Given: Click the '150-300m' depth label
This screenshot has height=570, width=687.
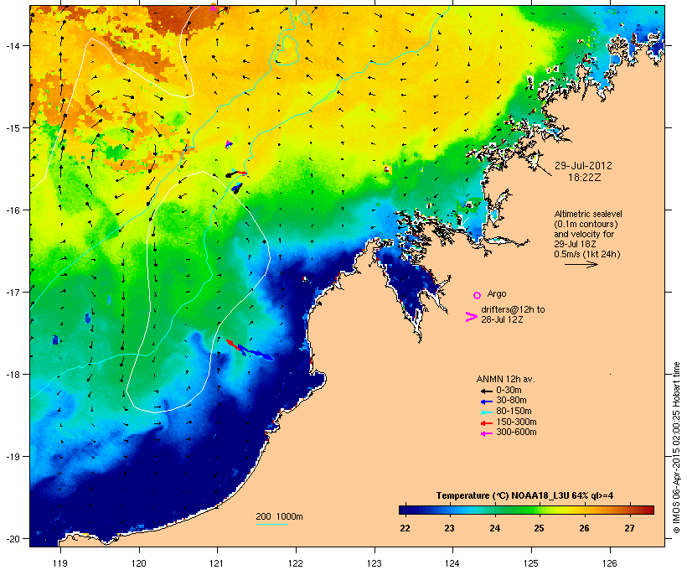Looking at the screenshot, I should click(x=516, y=422).
